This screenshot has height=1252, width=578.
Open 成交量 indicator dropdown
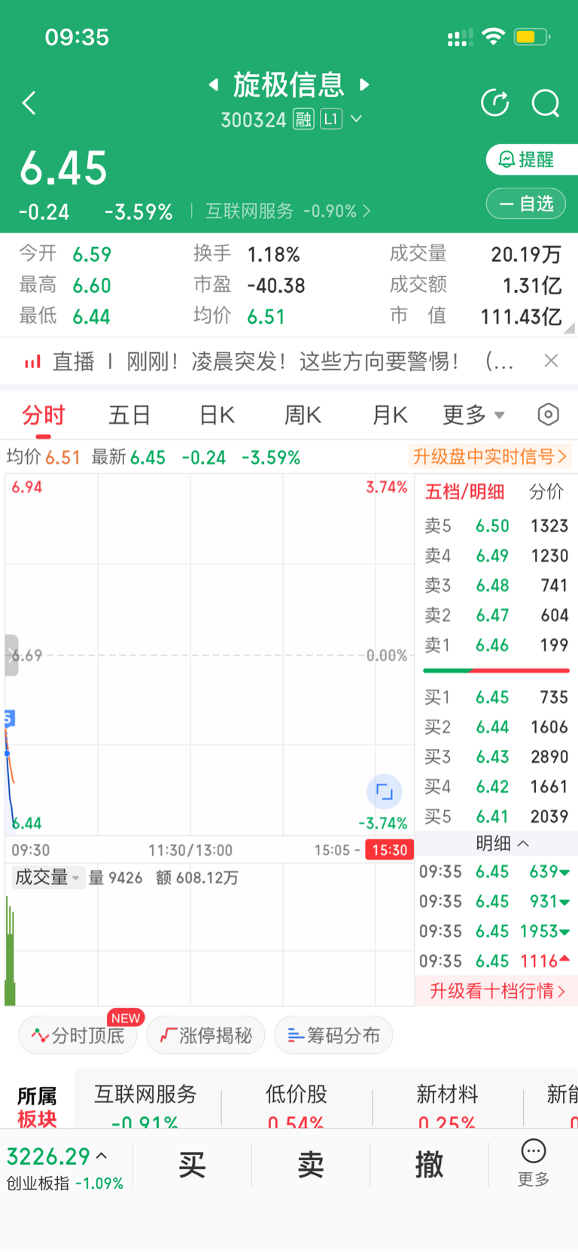click(47, 877)
